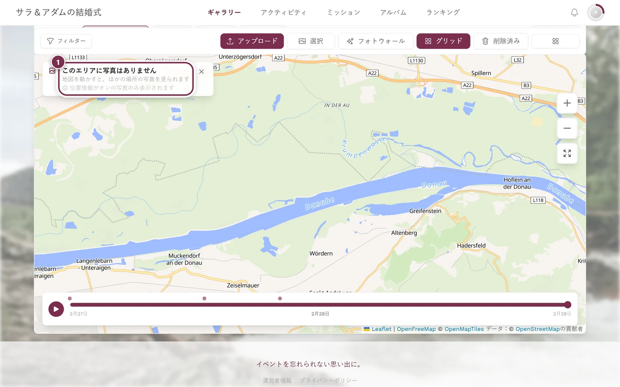Click the Muckendorf an der Donau label
The height and width of the screenshot is (387, 620).
[x=184, y=259]
